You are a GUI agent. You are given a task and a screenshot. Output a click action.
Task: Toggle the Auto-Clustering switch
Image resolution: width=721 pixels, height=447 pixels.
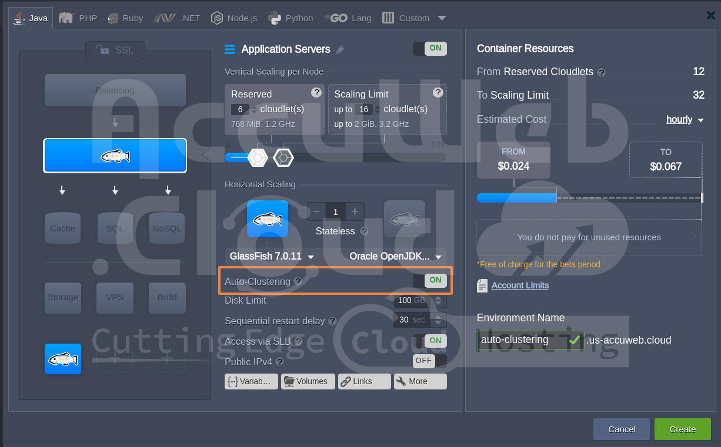pyautogui.click(x=430, y=281)
